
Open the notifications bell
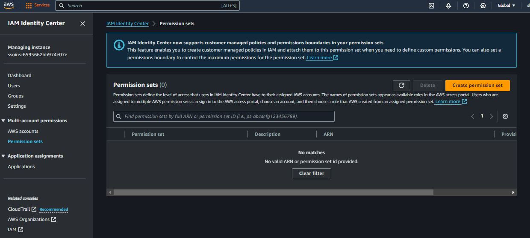pyautogui.click(x=448, y=6)
